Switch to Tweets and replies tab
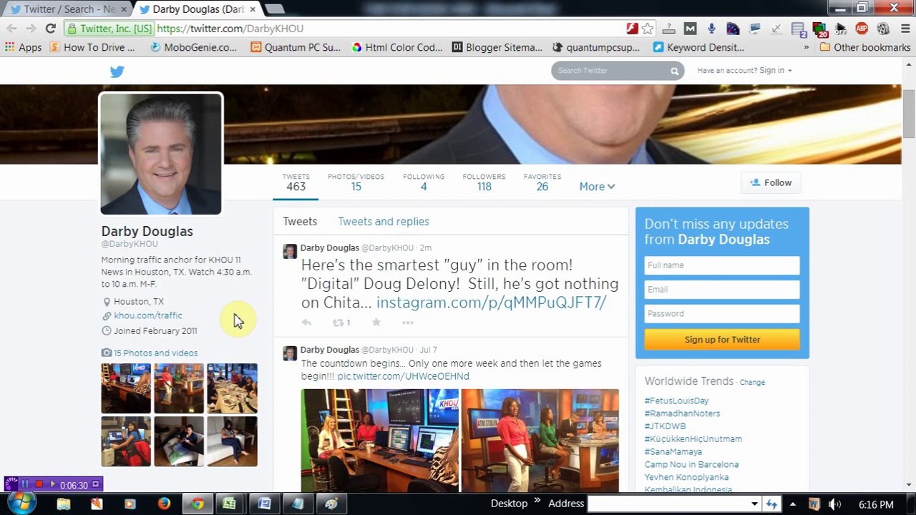The width and height of the screenshot is (916, 515). [x=384, y=222]
